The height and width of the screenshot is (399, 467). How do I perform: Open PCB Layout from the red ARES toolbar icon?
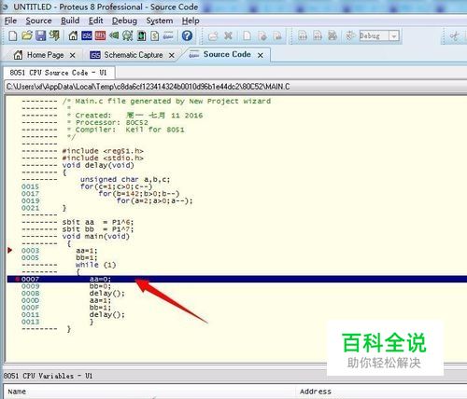(x=100, y=35)
